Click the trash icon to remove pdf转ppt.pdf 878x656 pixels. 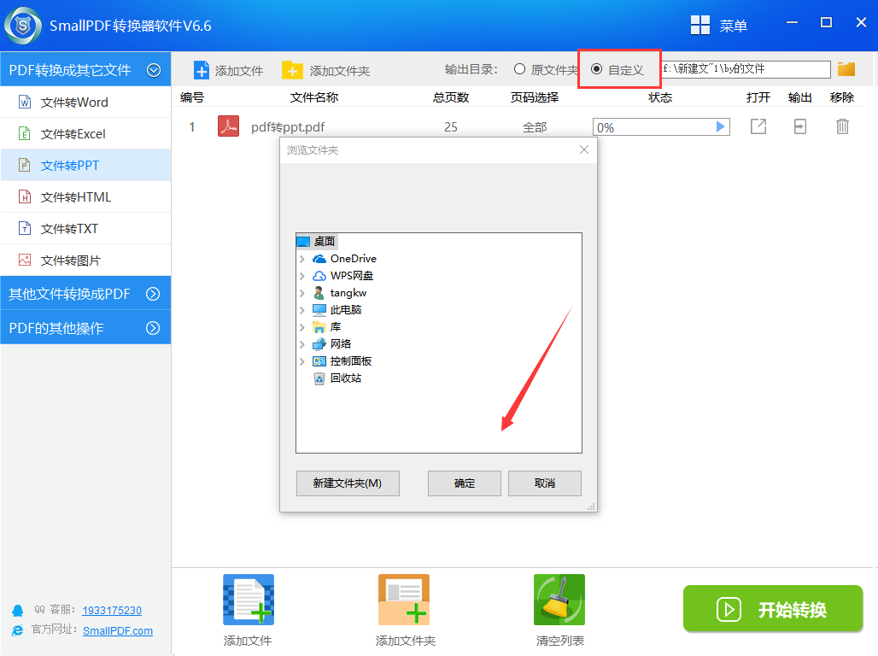click(842, 126)
